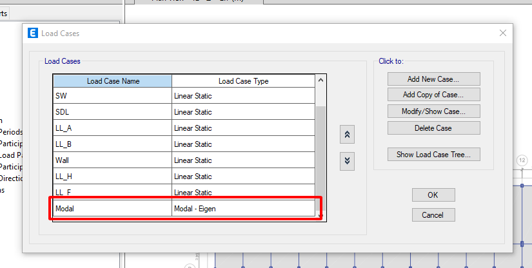Confirm with the OK button
The width and height of the screenshot is (532, 268).
coord(433,195)
